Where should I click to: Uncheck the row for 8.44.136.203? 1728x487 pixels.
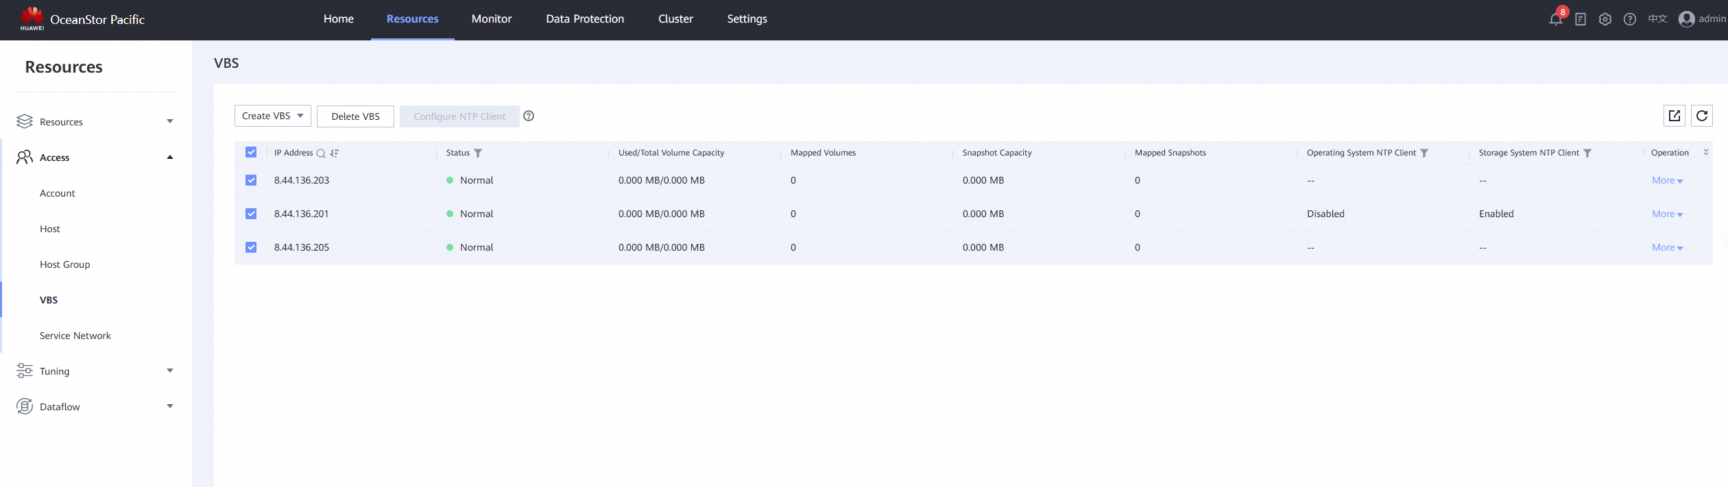pyautogui.click(x=251, y=180)
